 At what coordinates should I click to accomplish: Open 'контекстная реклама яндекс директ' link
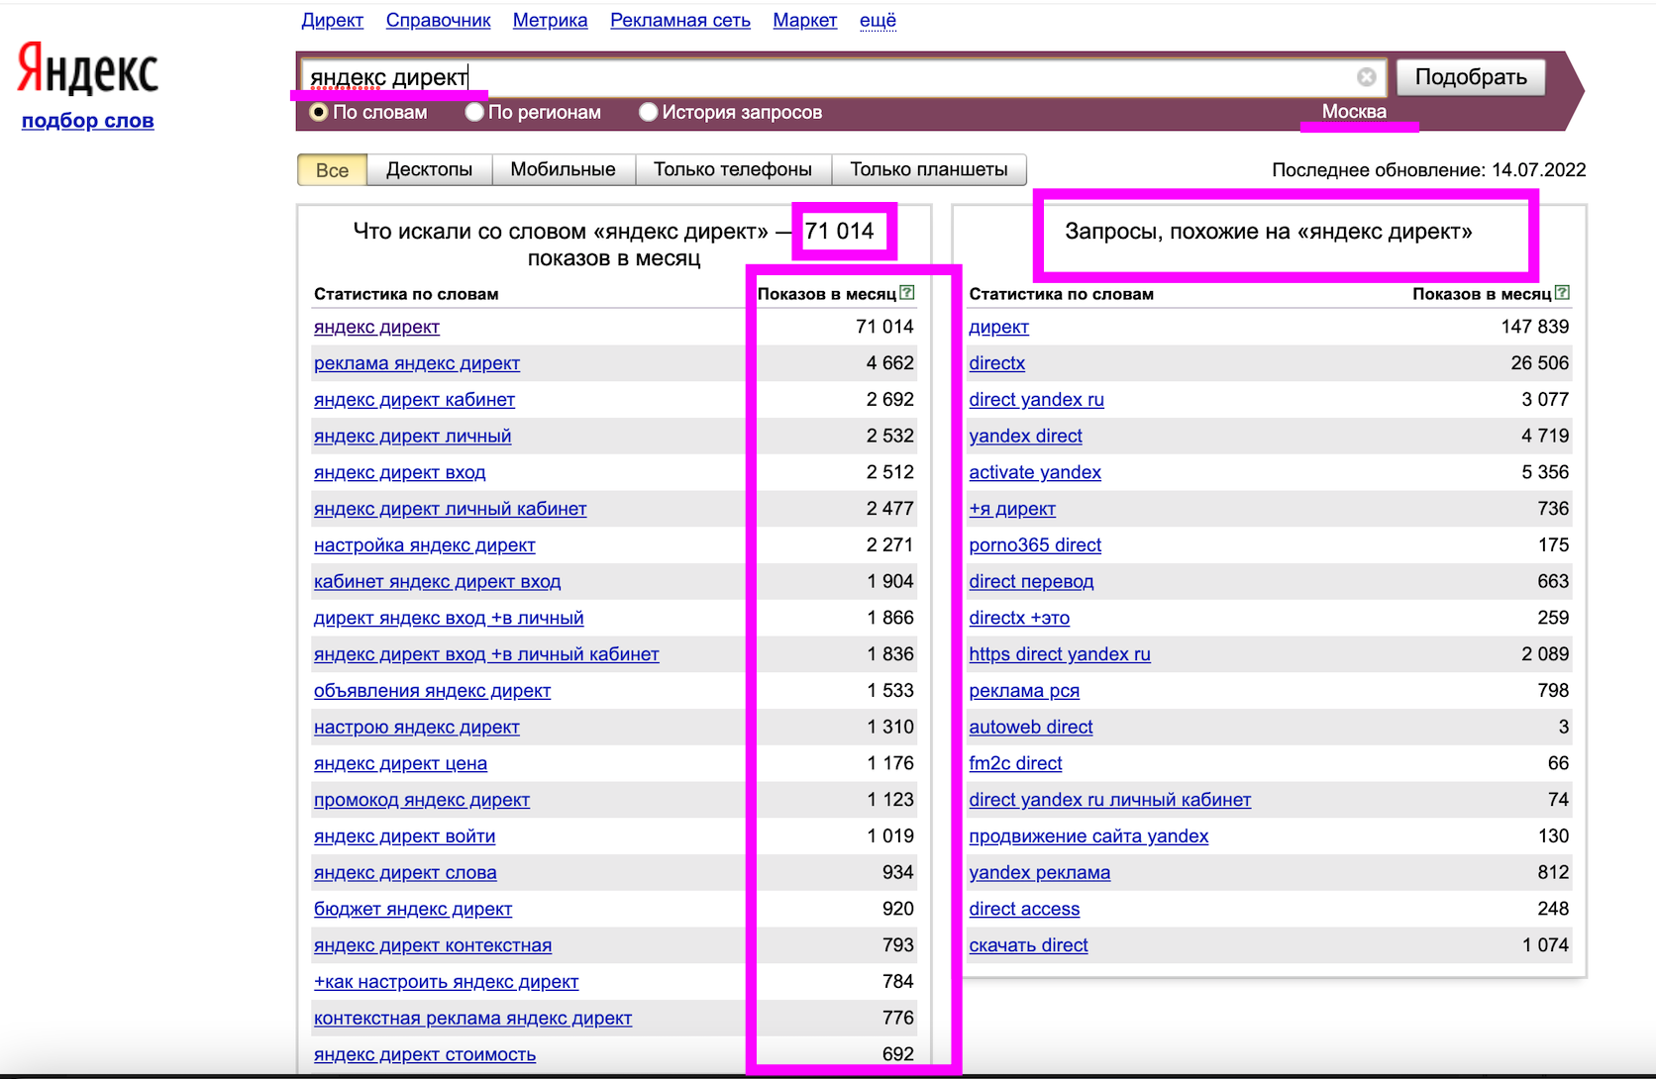click(472, 1019)
